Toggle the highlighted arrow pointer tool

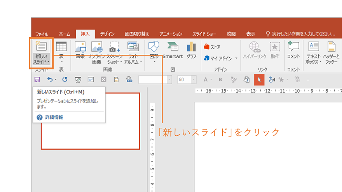click(259, 80)
